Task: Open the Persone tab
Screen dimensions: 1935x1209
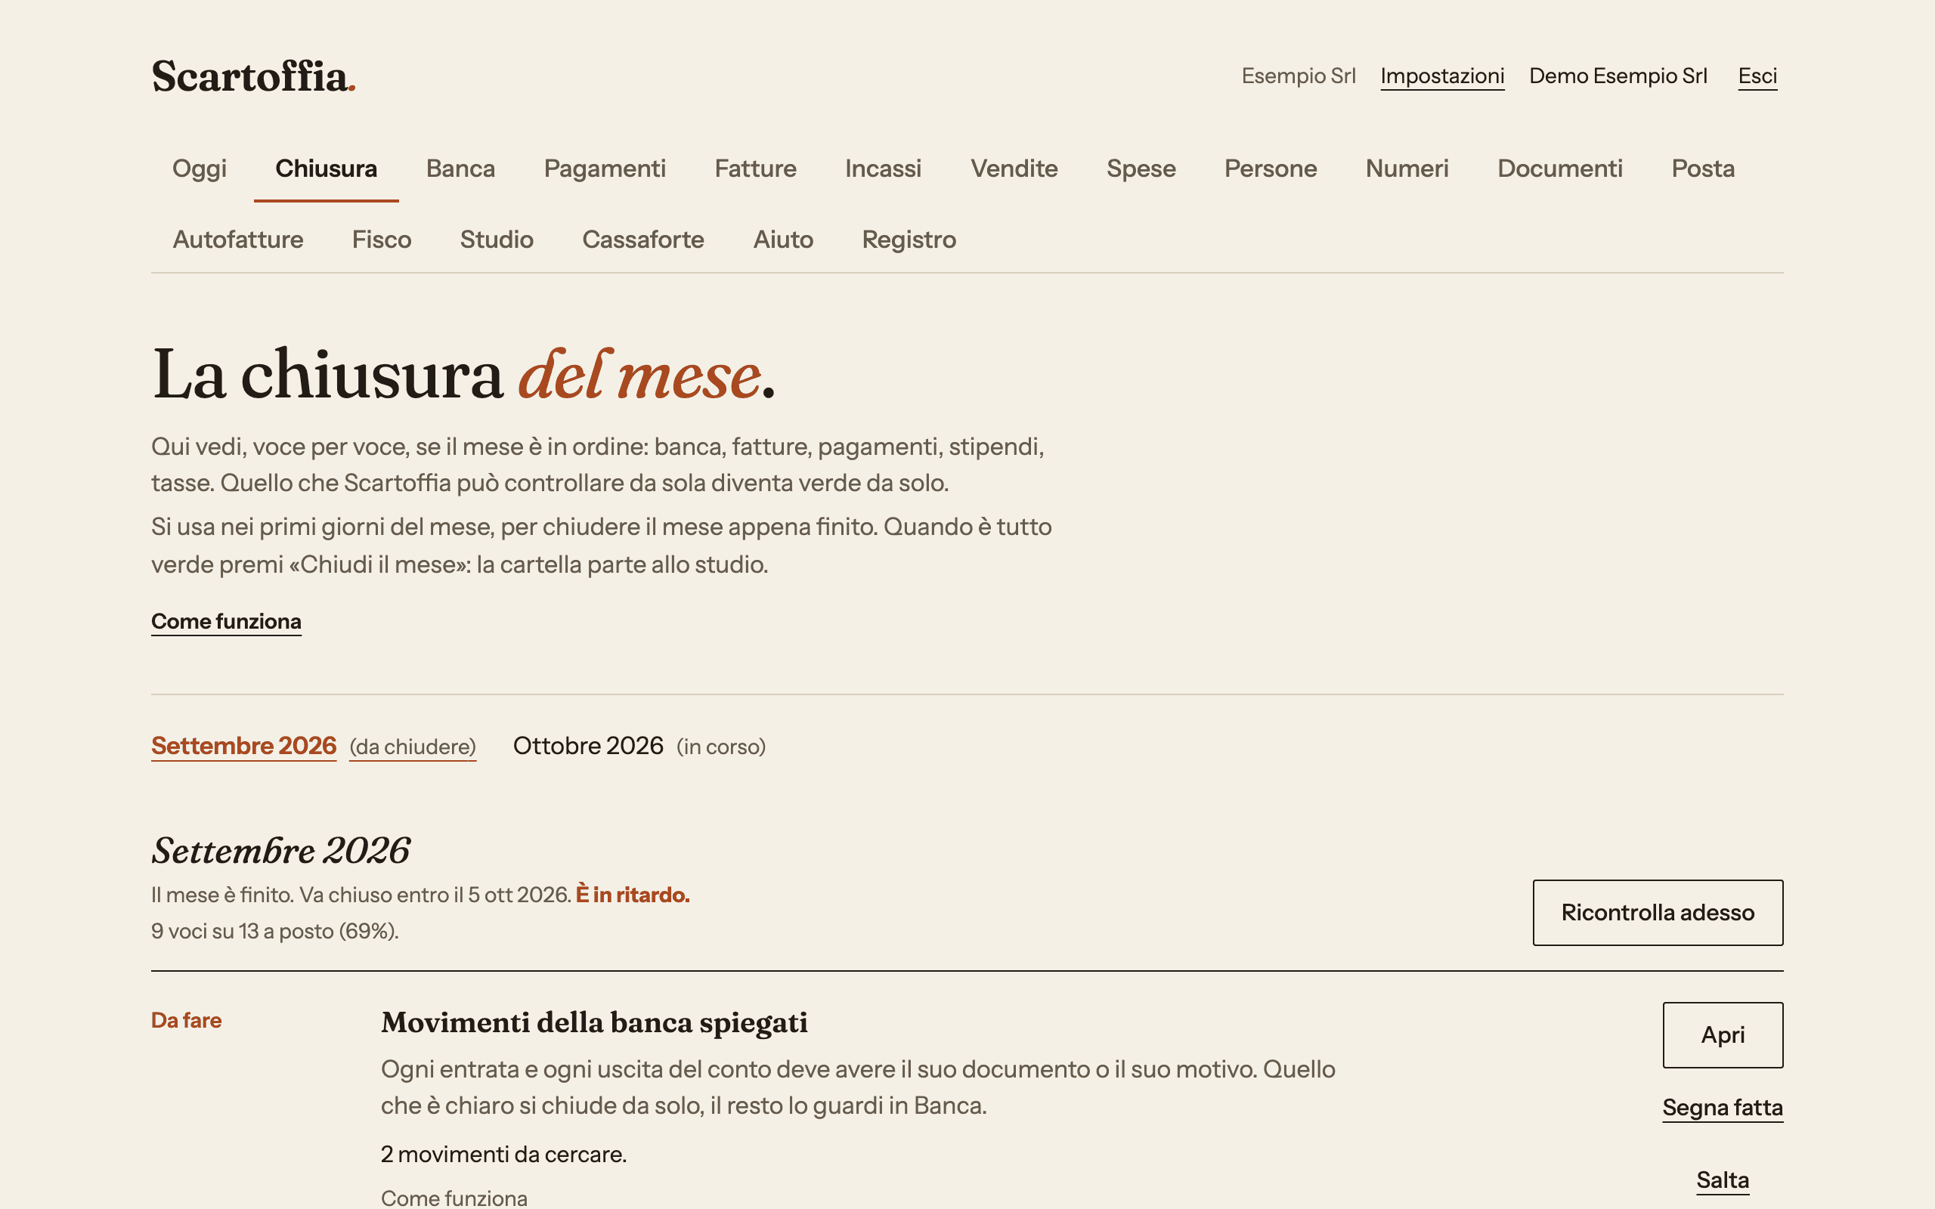Action: pyautogui.click(x=1271, y=169)
